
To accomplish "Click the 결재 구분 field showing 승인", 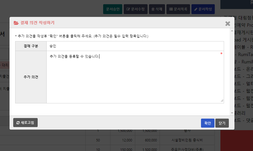I will (135, 46).
